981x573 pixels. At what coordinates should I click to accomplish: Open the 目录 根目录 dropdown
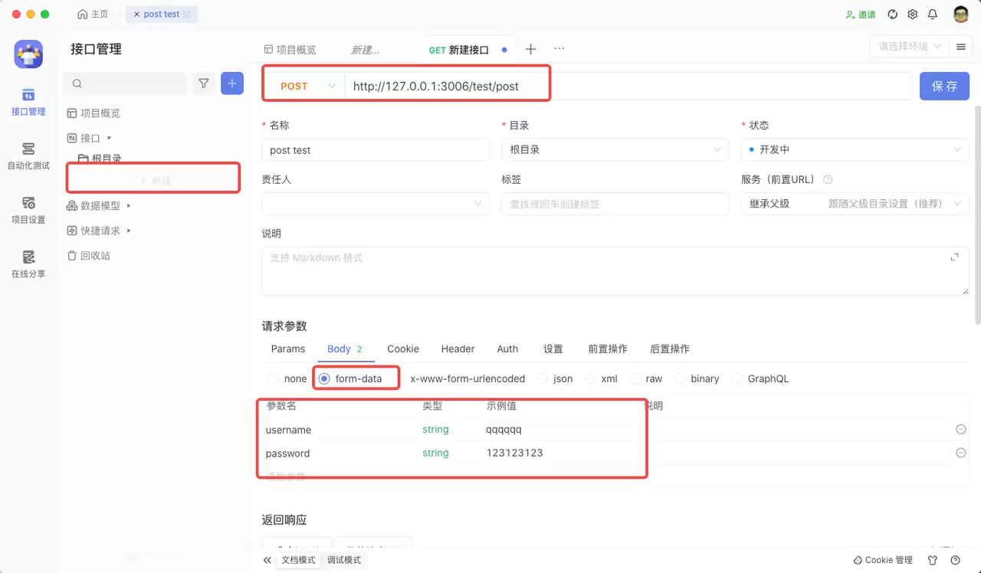(x=615, y=150)
